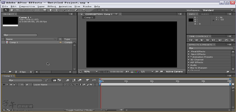Switch to the Audio panel tab
236x112 pixels.
click(205, 14)
